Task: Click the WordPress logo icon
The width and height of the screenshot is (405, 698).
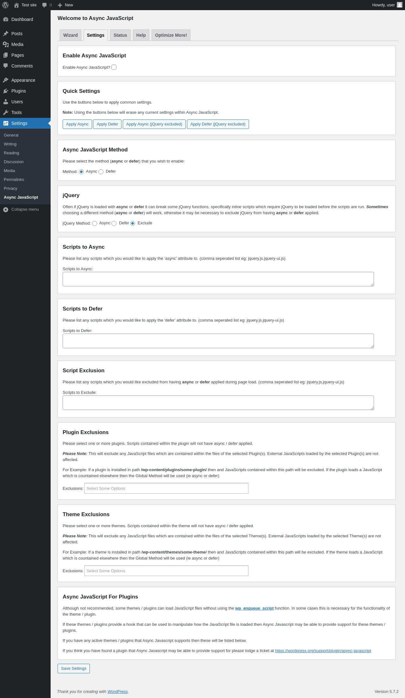Action: point(5,5)
